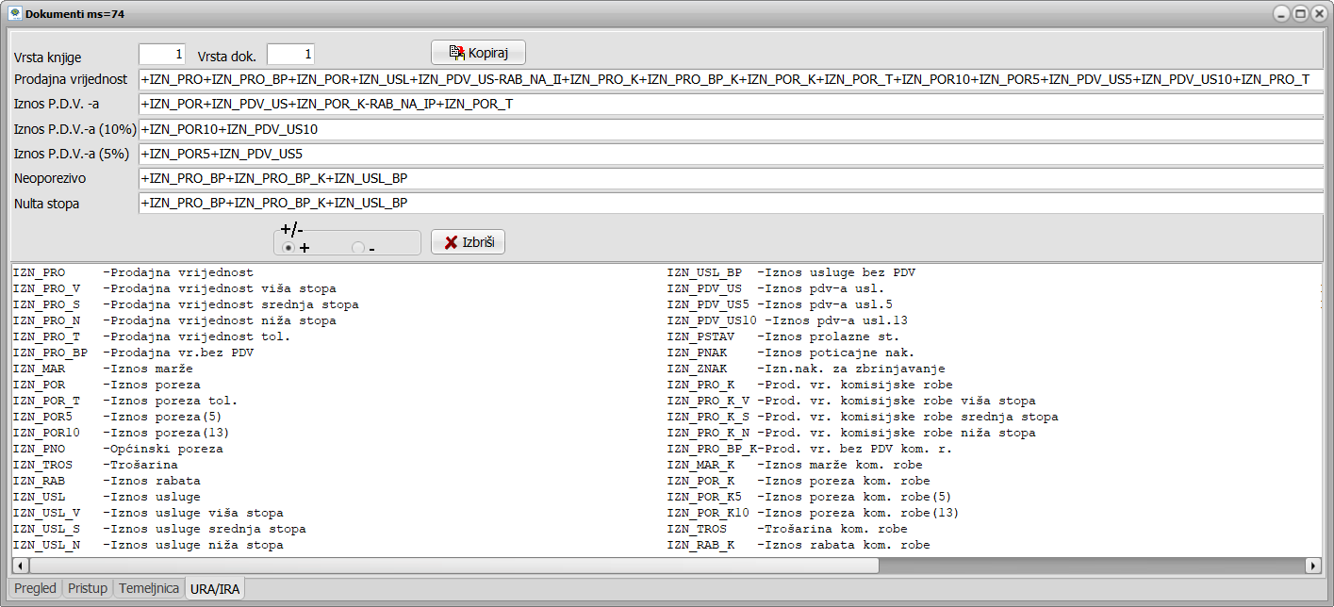The width and height of the screenshot is (1334, 607).
Task: Focus the Vrsta dok. number field
Action: pos(290,55)
